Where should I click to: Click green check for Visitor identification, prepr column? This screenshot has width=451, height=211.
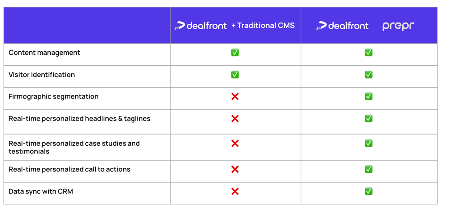tap(368, 75)
